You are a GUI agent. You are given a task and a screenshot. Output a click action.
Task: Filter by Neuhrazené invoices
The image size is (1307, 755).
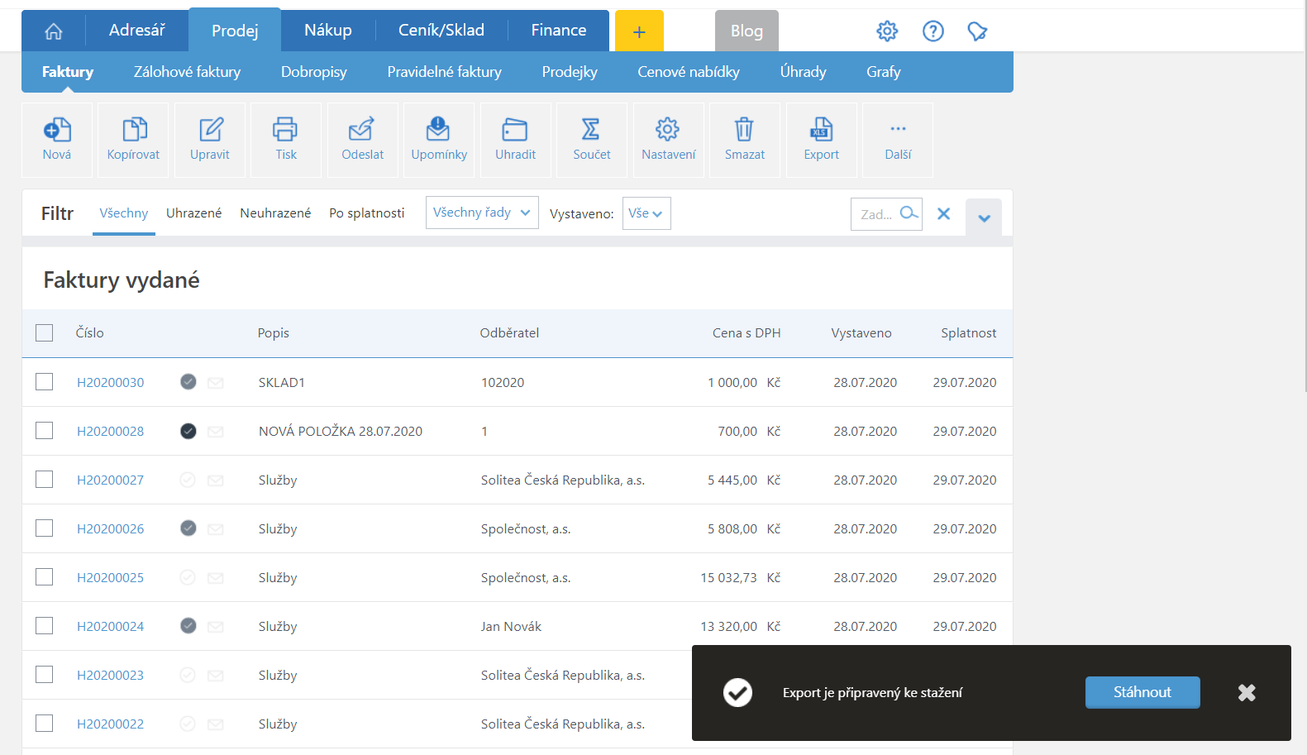click(x=275, y=213)
